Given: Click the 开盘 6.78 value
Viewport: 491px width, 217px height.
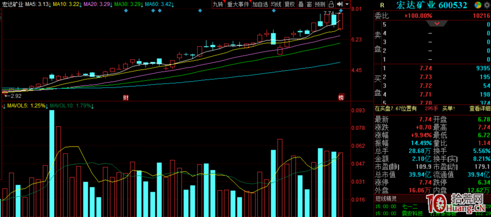Looking at the screenshot, I should click(x=484, y=119).
